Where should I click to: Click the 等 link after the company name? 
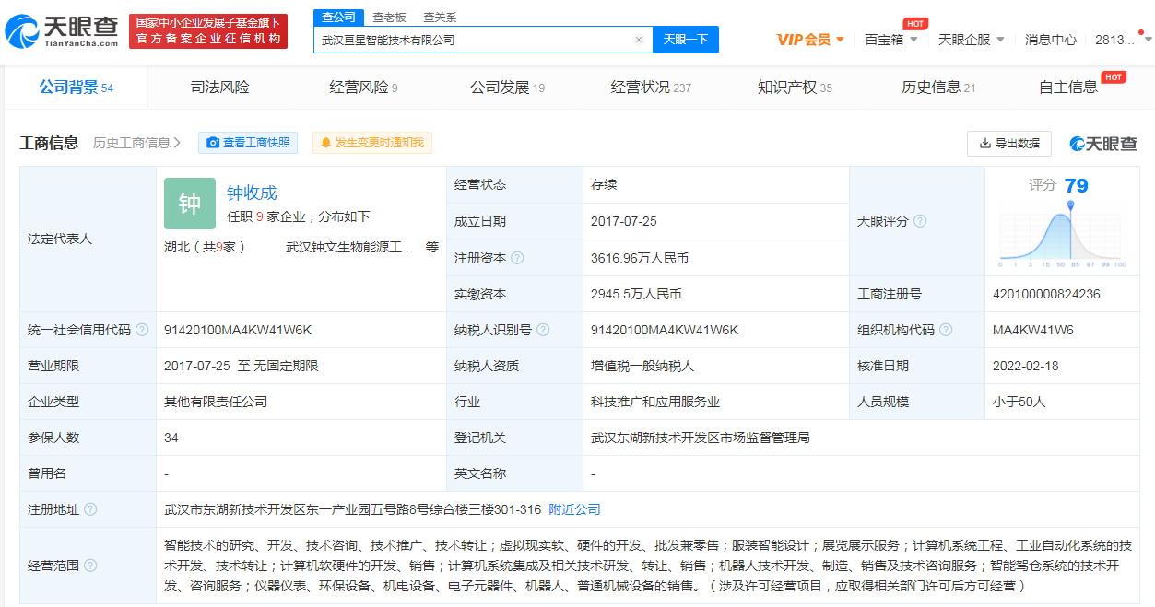(x=432, y=247)
